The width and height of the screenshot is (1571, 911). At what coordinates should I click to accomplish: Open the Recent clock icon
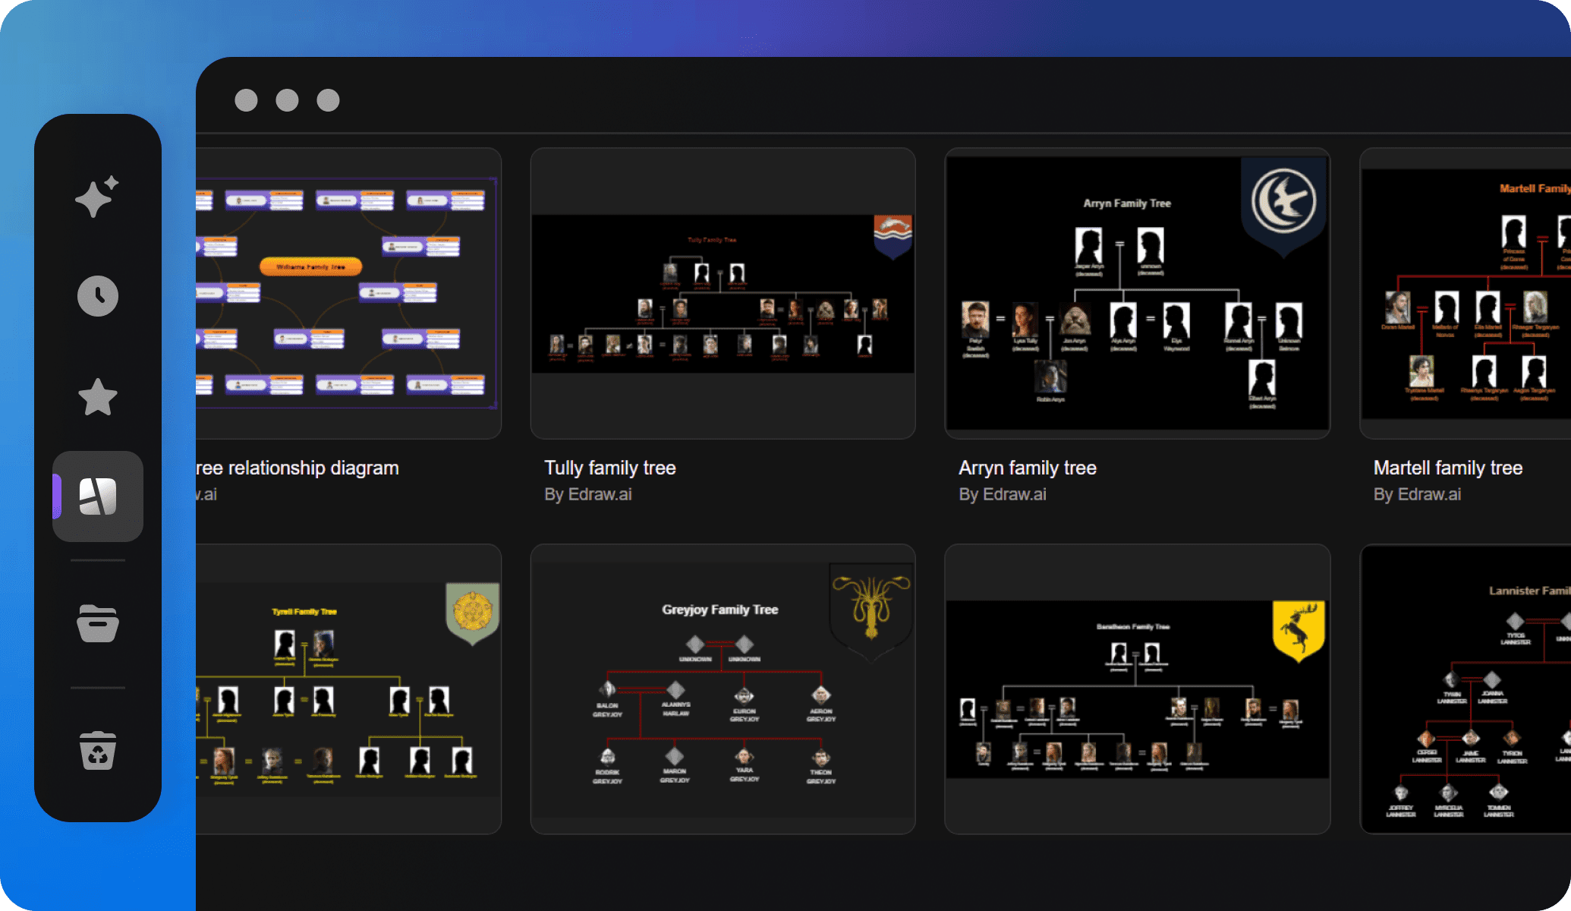coord(98,296)
